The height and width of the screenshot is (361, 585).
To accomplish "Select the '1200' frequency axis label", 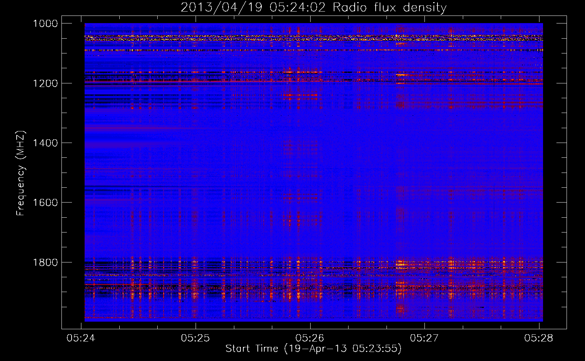I will (x=45, y=83).
